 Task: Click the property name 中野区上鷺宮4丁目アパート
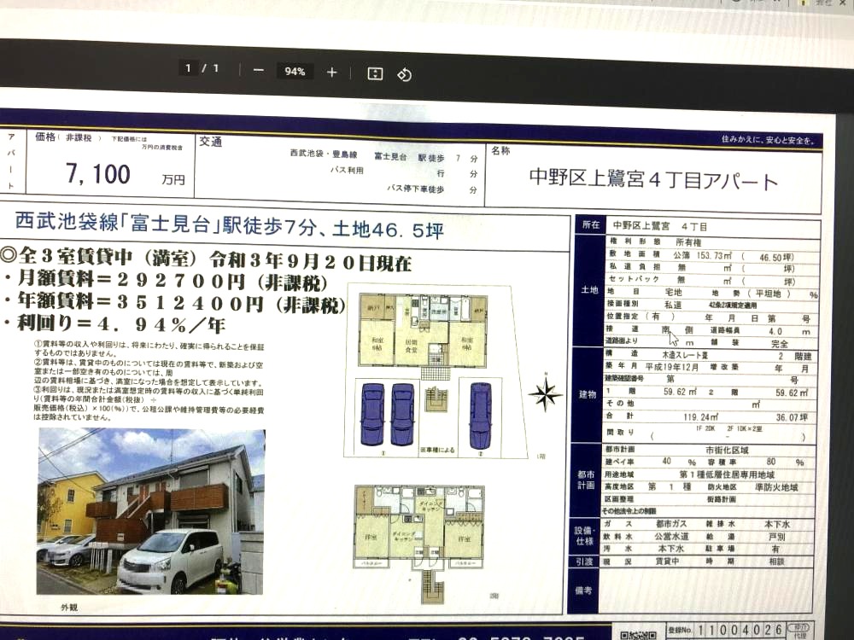(653, 180)
